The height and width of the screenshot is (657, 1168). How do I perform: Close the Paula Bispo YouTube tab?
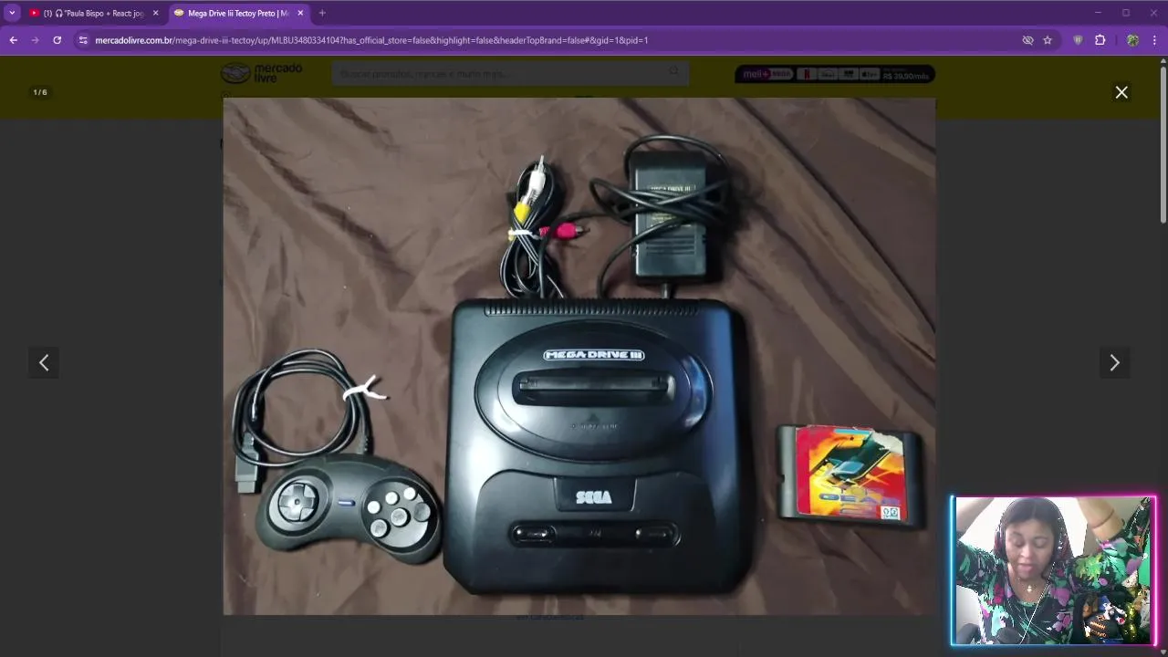pos(155,13)
